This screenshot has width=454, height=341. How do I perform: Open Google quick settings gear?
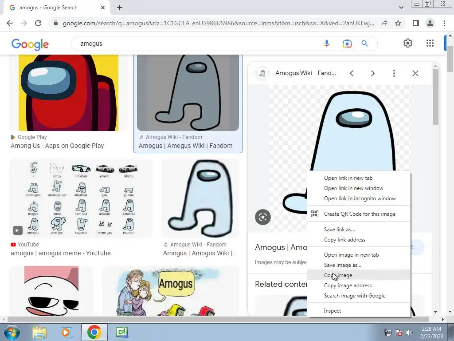tap(408, 43)
